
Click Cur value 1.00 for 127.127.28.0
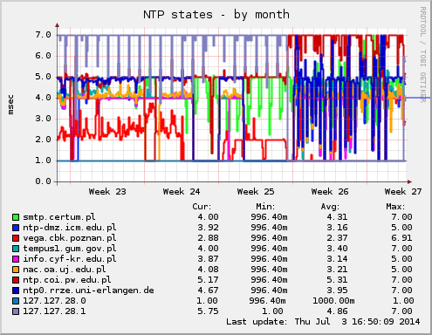[207, 301]
